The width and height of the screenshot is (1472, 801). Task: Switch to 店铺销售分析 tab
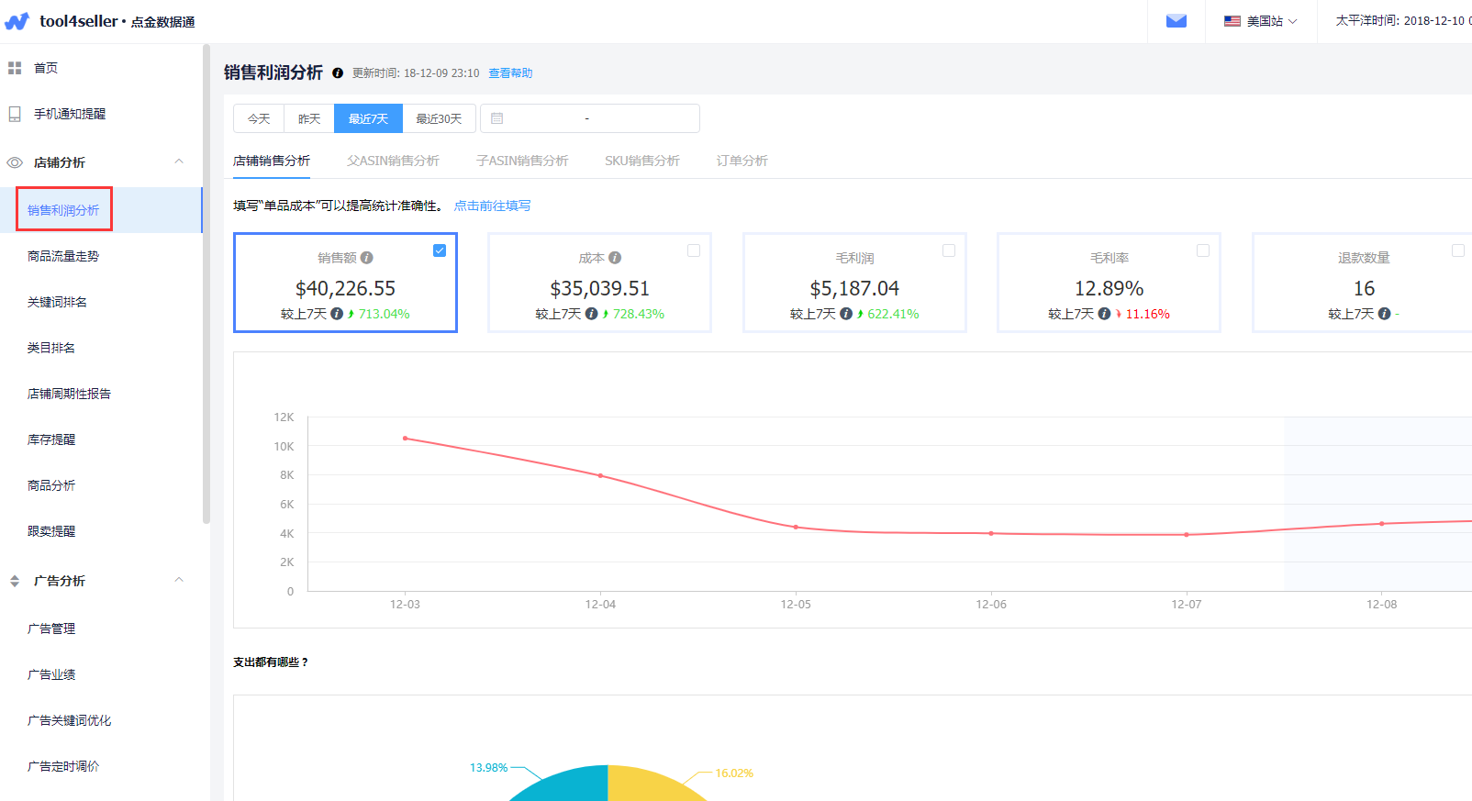272,161
